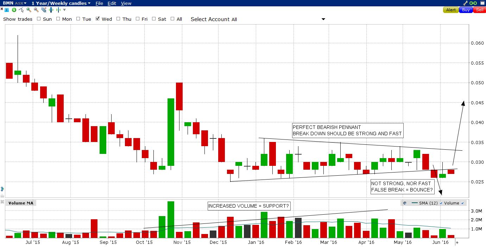Click the 0.025 price axis label

478,182
